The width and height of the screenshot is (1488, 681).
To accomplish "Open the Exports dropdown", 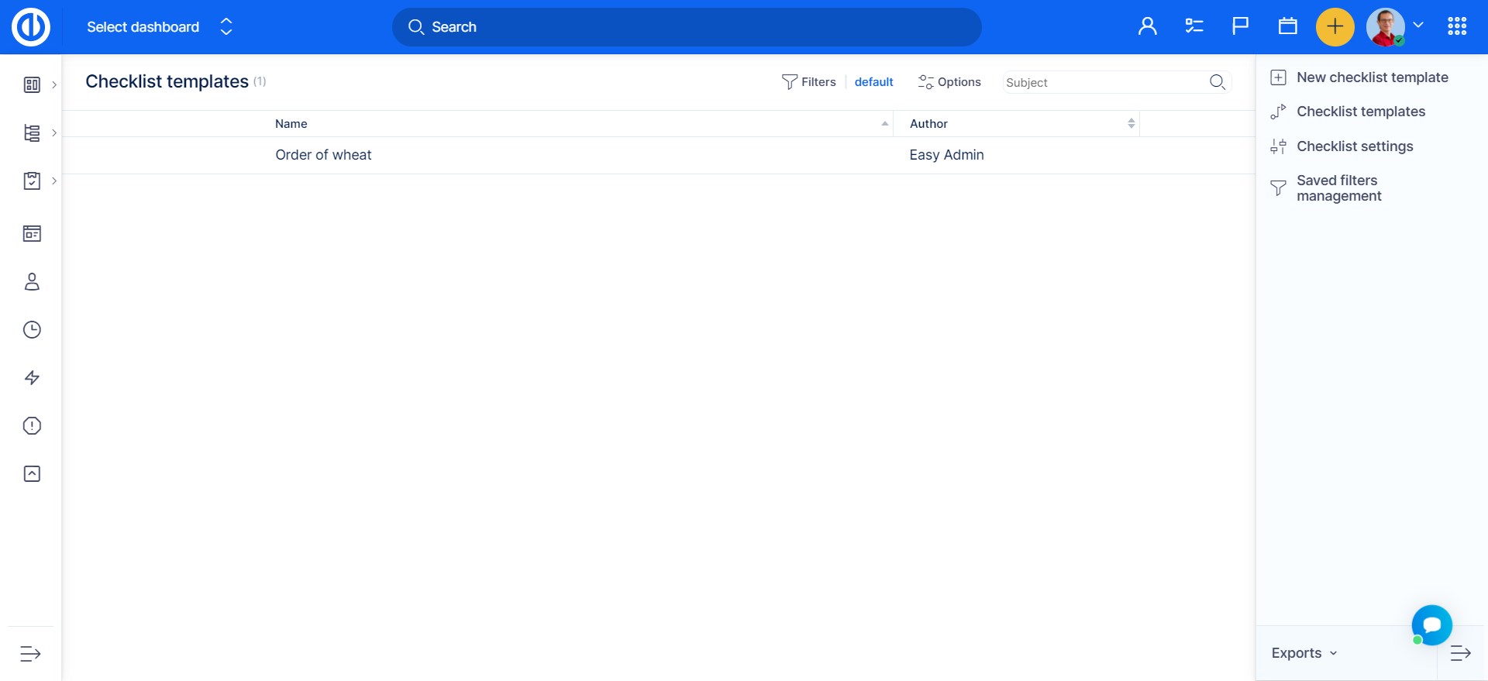I will (1304, 653).
